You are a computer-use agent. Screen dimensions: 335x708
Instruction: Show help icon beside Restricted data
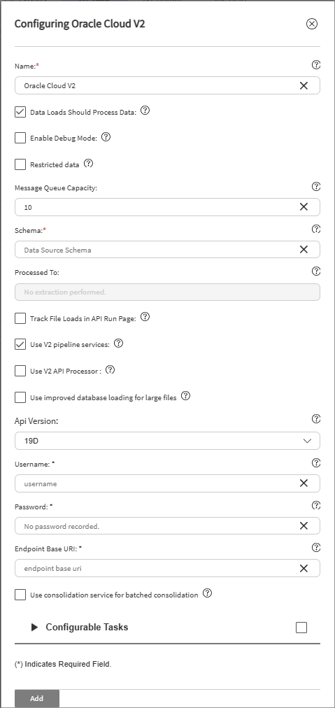point(89,164)
